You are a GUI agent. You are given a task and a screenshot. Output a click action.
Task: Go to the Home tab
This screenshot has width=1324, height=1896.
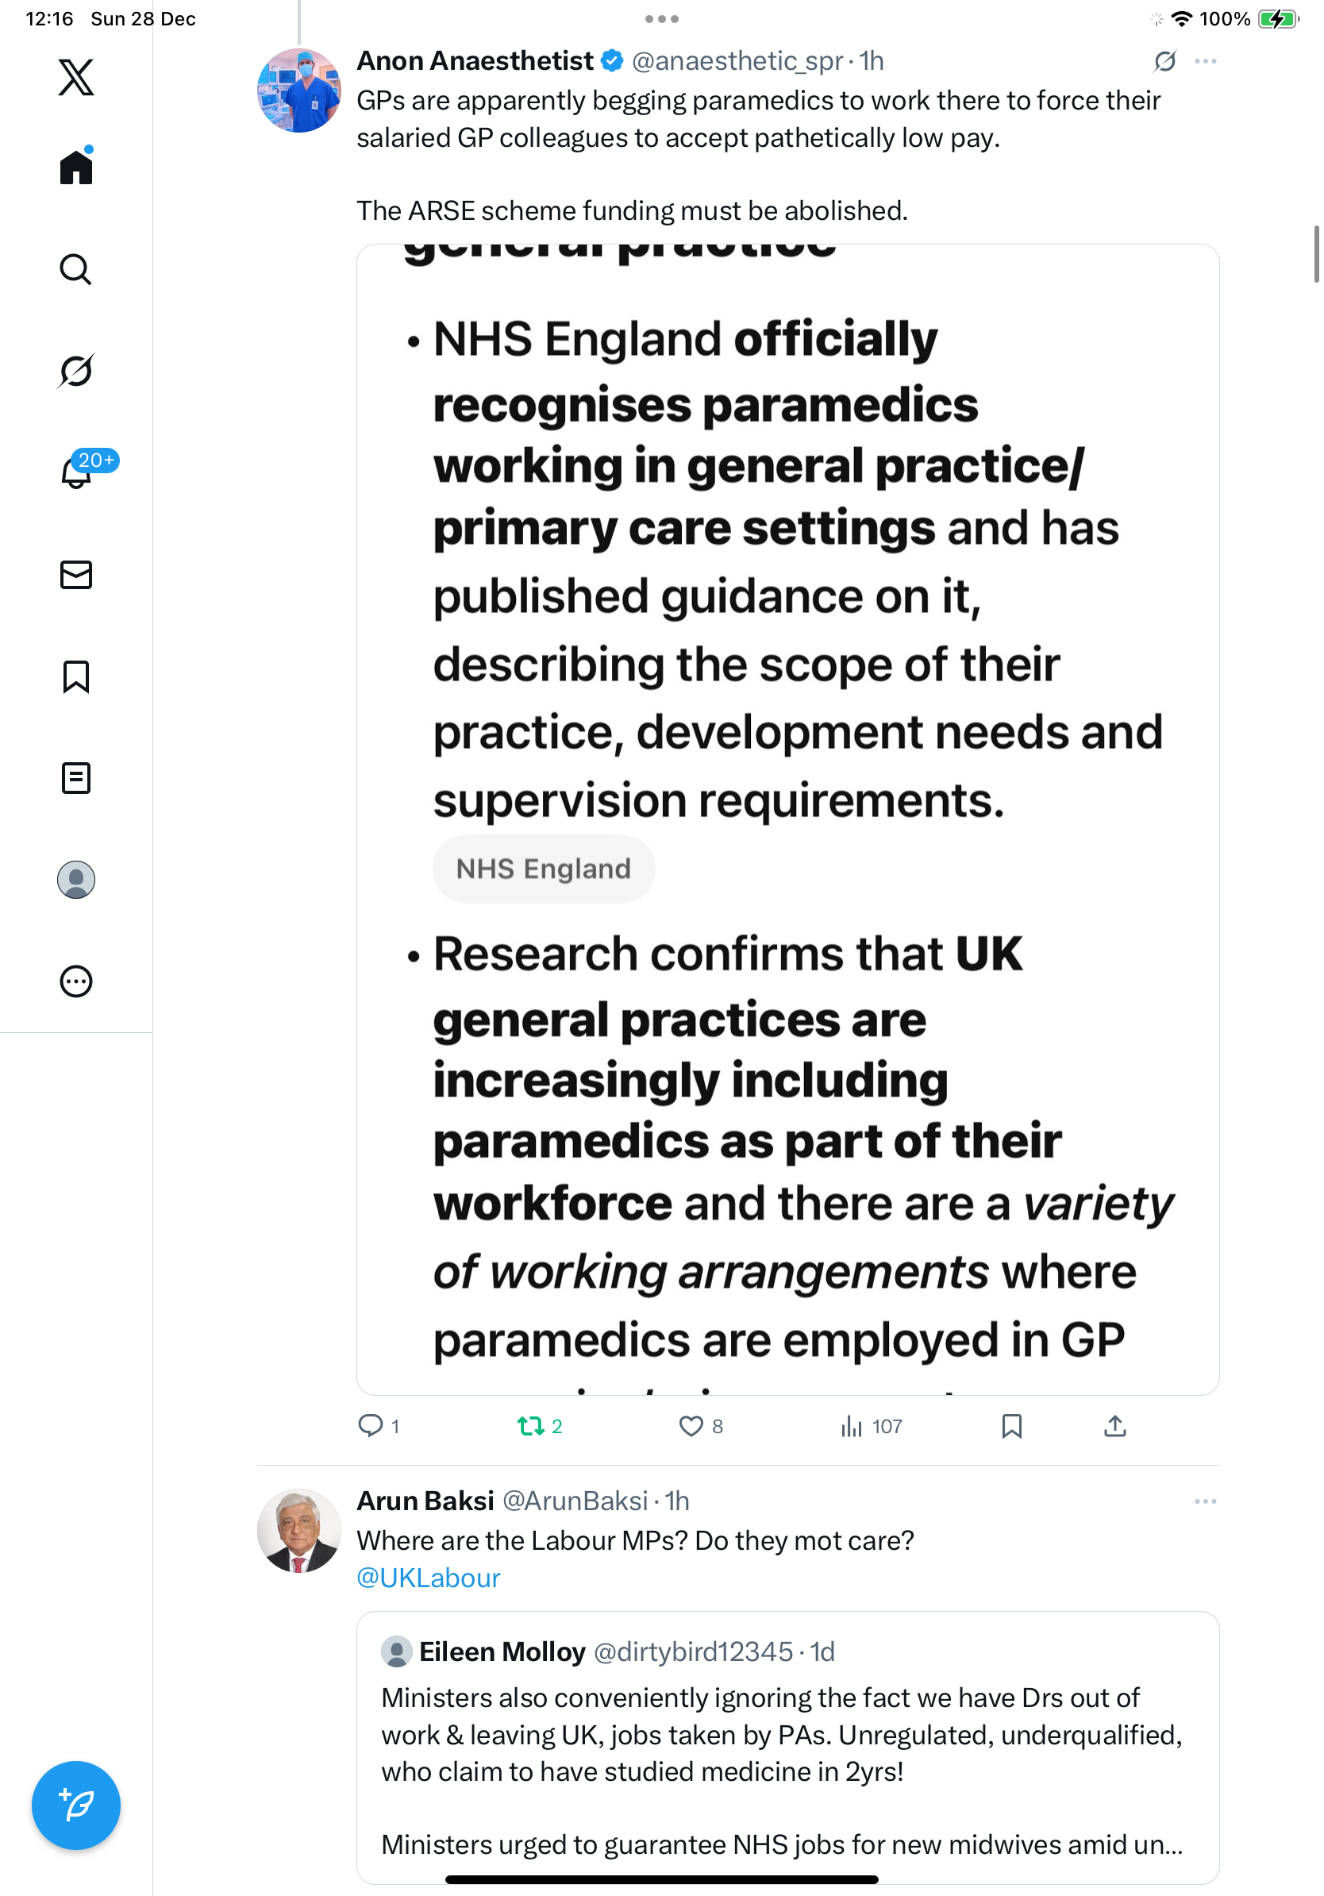(x=76, y=168)
